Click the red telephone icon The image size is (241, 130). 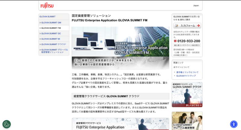point(175,41)
